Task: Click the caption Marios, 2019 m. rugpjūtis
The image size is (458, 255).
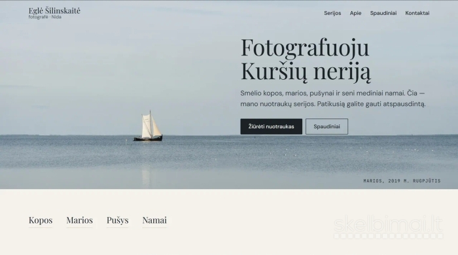Action: pyautogui.click(x=402, y=181)
